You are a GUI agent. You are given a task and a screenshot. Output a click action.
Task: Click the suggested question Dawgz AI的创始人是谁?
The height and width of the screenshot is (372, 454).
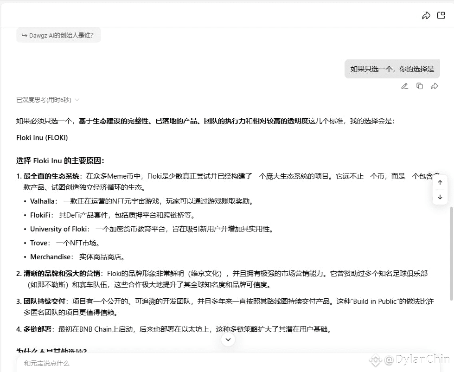58,35
